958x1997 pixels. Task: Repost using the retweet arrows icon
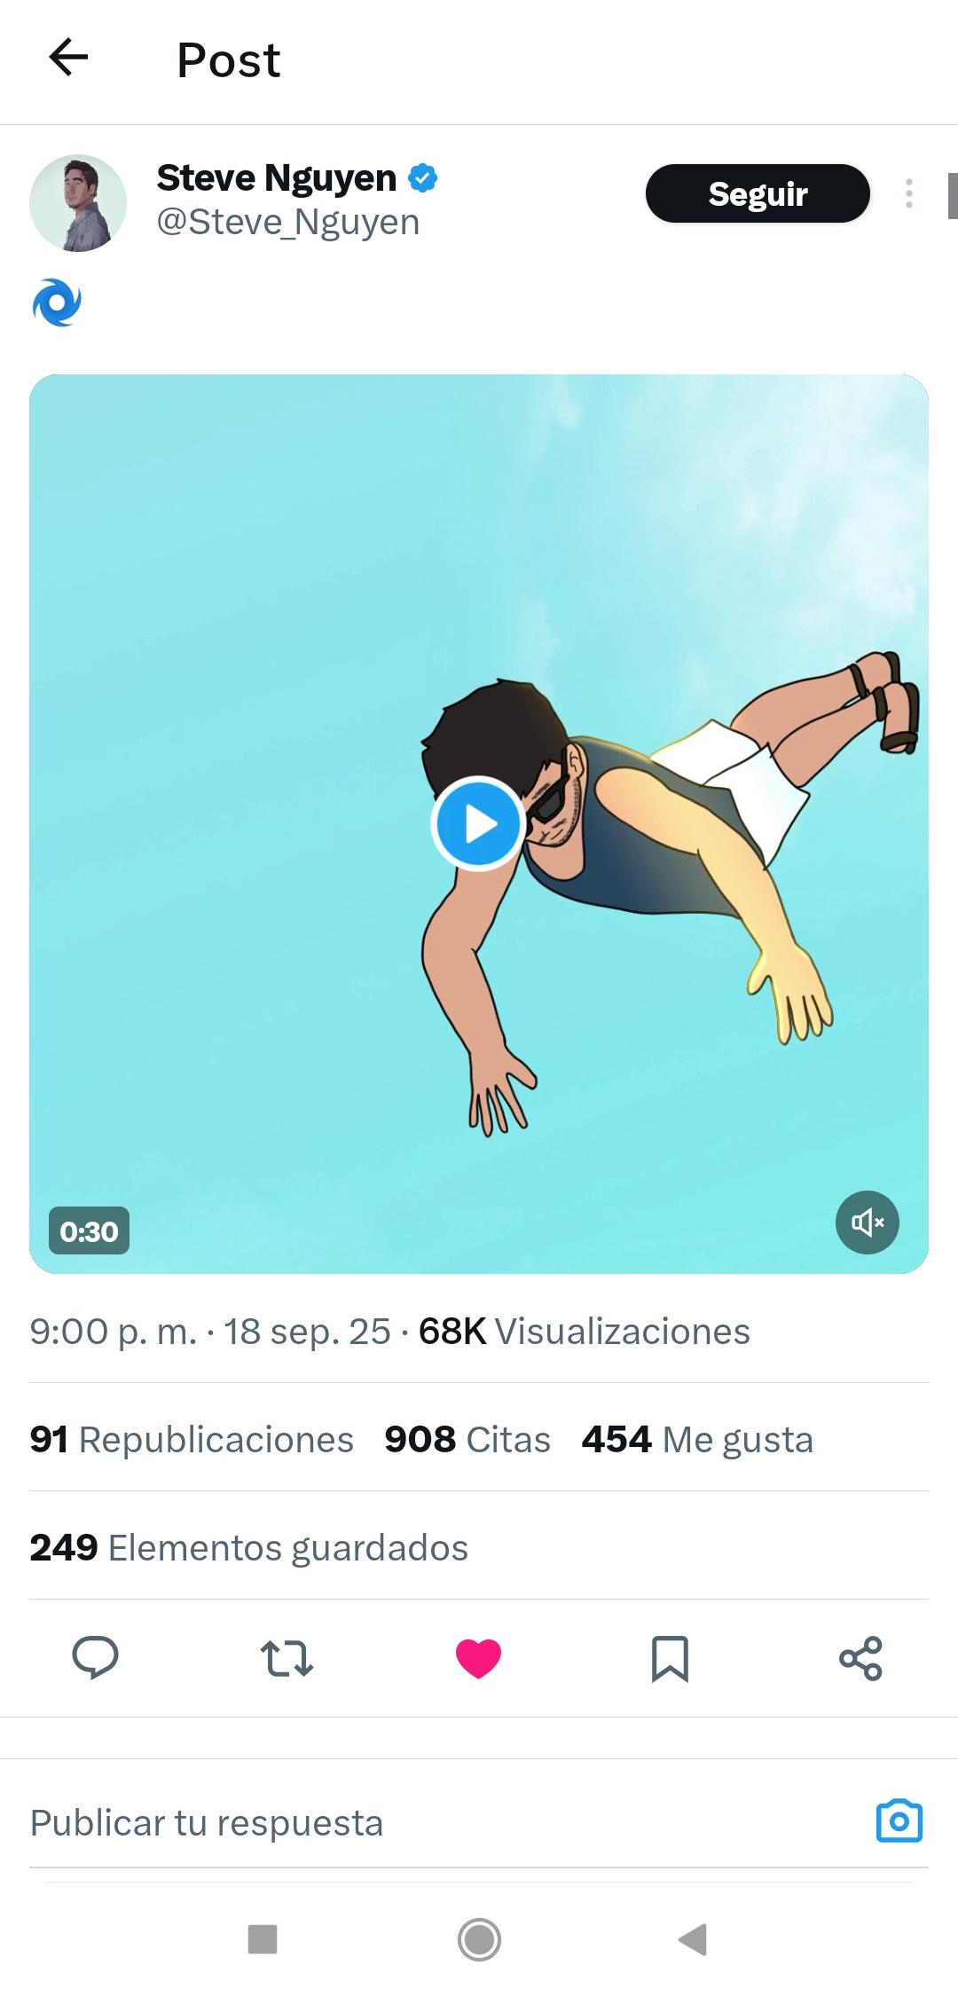[x=287, y=1657]
